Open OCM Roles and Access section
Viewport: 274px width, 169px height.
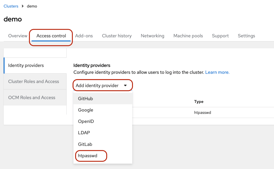pyautogui.click(x=32, y=98)
